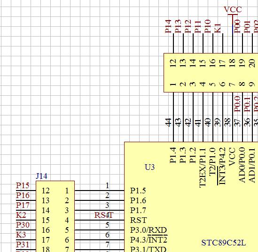Select the P14 net label at top

point(168,26)
